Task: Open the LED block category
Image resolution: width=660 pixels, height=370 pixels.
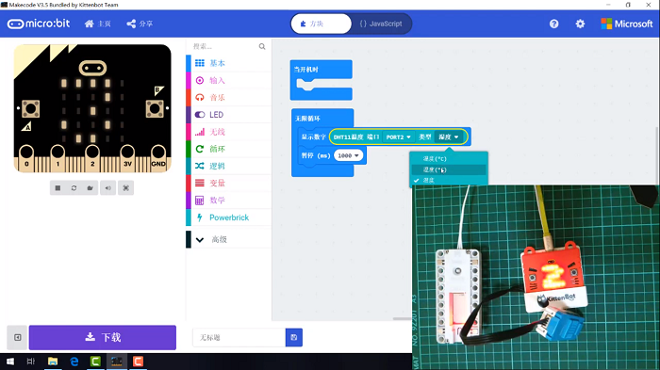Action: [x=228, y=114]
